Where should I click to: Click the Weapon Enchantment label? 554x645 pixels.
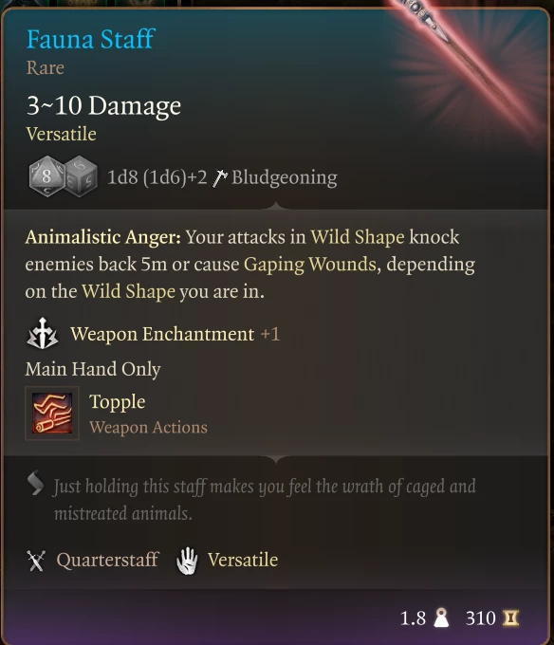tap(162, 334)
